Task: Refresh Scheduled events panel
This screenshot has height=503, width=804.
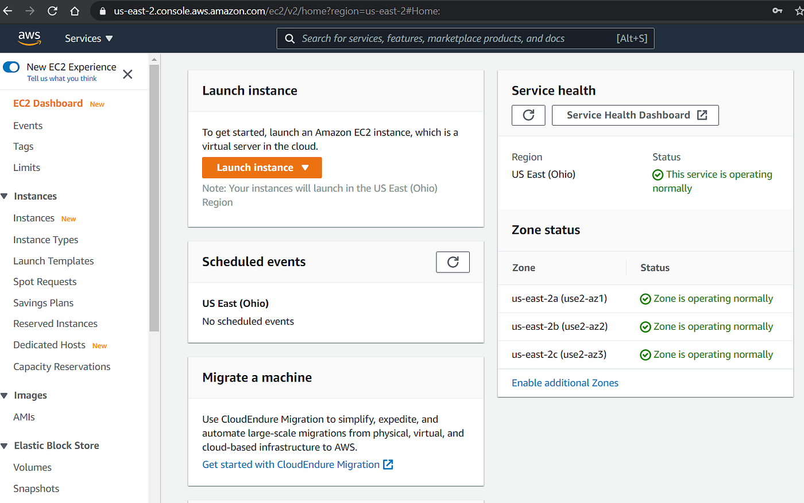Action: pyautogui.click(x=453, y=262)
